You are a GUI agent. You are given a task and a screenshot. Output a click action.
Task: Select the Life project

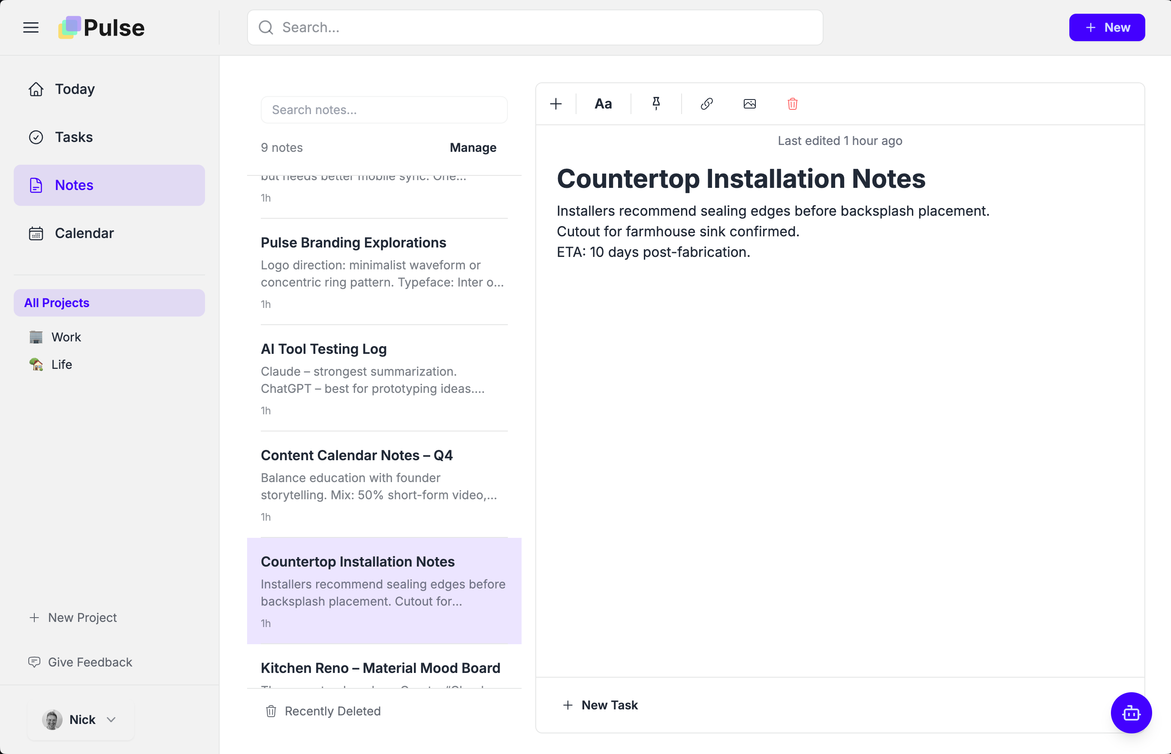62,364
